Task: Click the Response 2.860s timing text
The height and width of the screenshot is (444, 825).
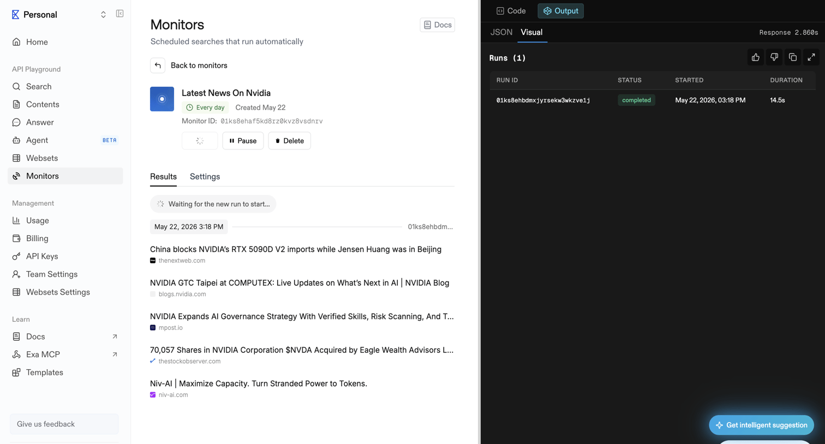Action: pos(788,33)
